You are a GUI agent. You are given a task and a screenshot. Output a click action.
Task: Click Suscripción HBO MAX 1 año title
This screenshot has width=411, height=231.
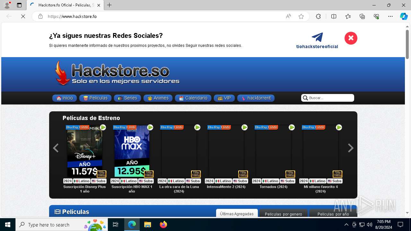click(132, 189)
